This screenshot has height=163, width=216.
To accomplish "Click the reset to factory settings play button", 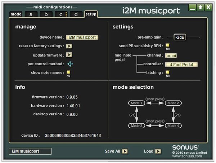I will (x=69, y=46).
